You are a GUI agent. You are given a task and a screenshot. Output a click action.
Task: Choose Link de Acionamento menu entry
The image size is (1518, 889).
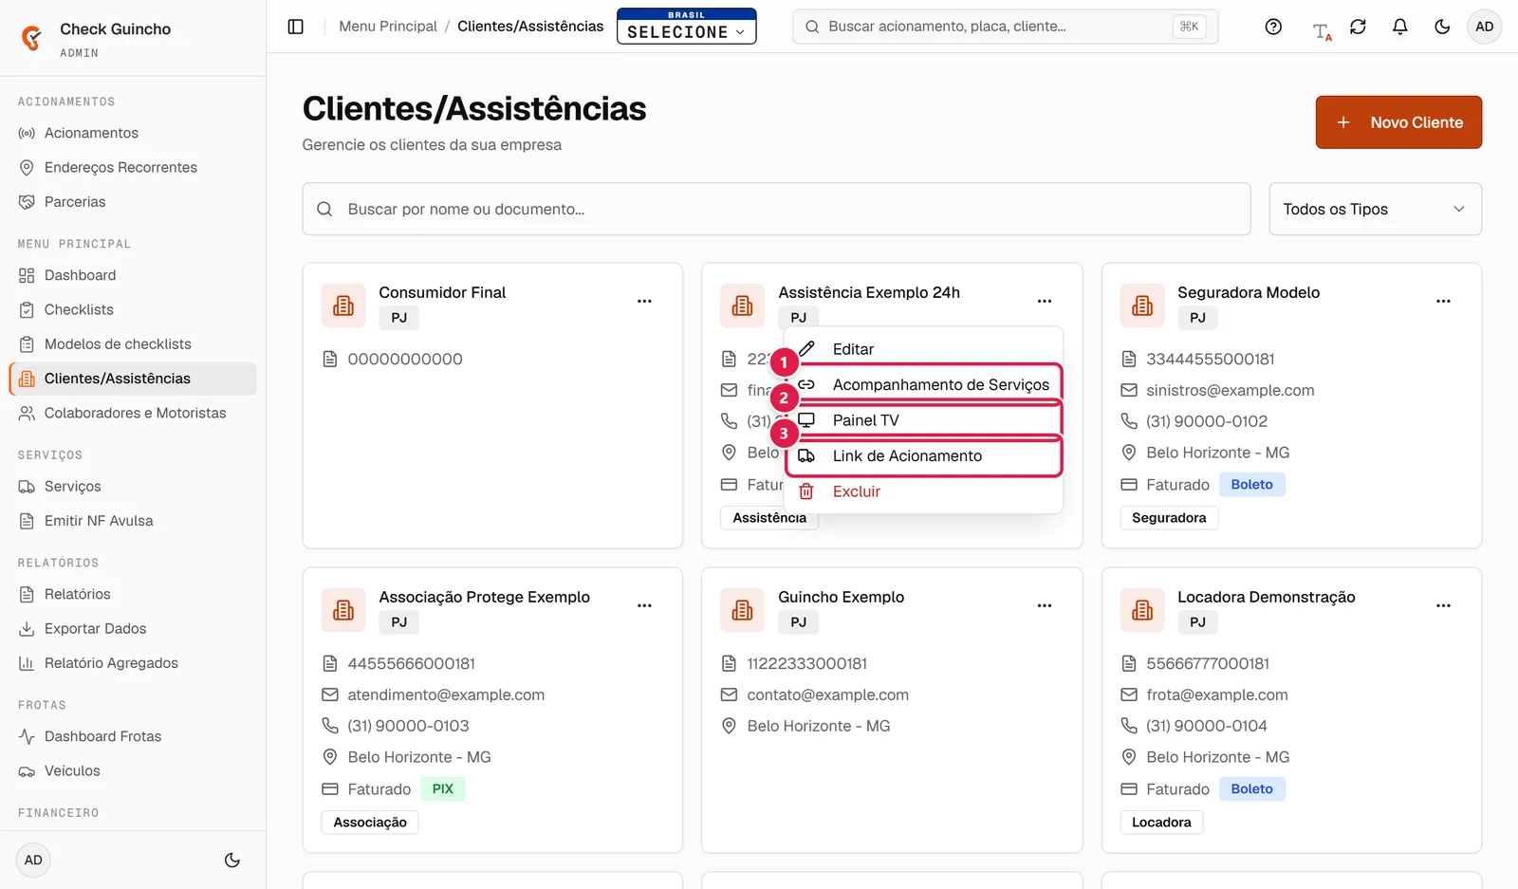pos(923,456)
